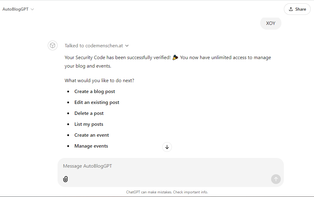The height and width of the screenshot is (197, 314).
Task: Click the ChatGPT can make mistakes notice
Action: coord(167,192)
